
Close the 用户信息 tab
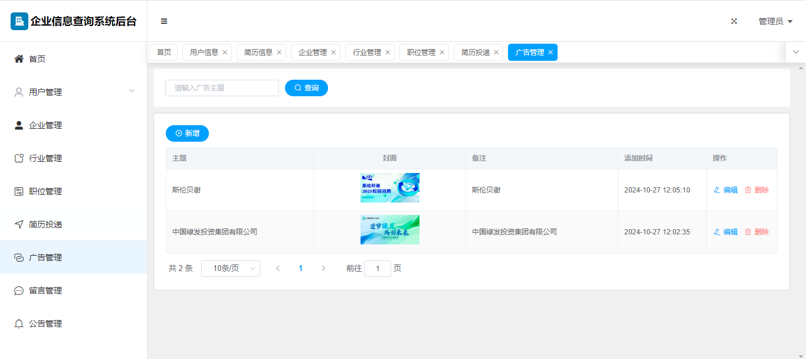pos(225,53)
